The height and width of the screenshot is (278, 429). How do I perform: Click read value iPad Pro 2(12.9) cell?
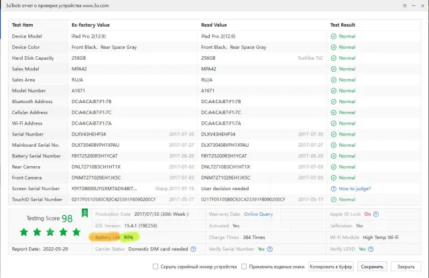[218, 36]
